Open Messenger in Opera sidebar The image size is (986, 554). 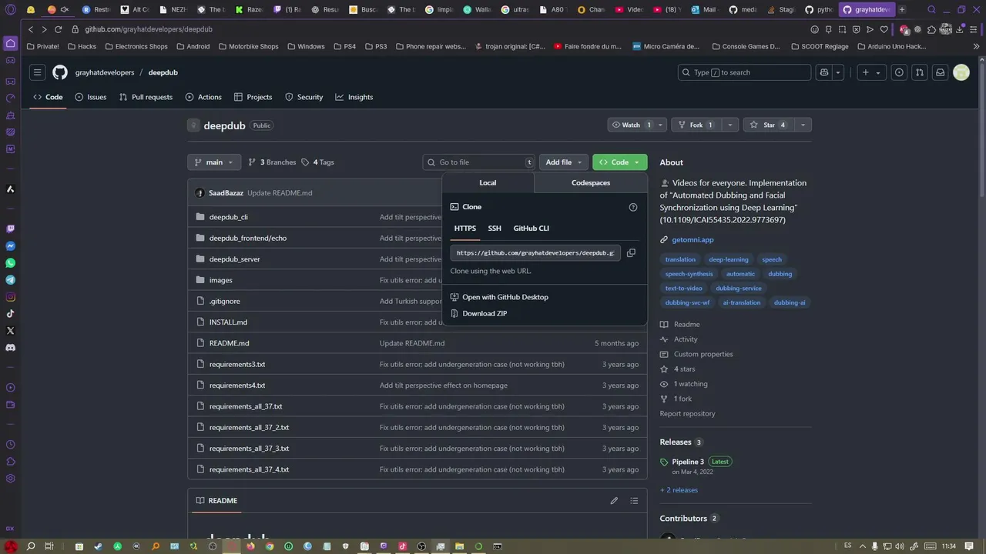click(x=11, y=246)
